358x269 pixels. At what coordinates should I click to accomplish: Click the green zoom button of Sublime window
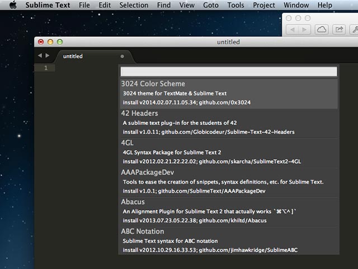[60, 42]
